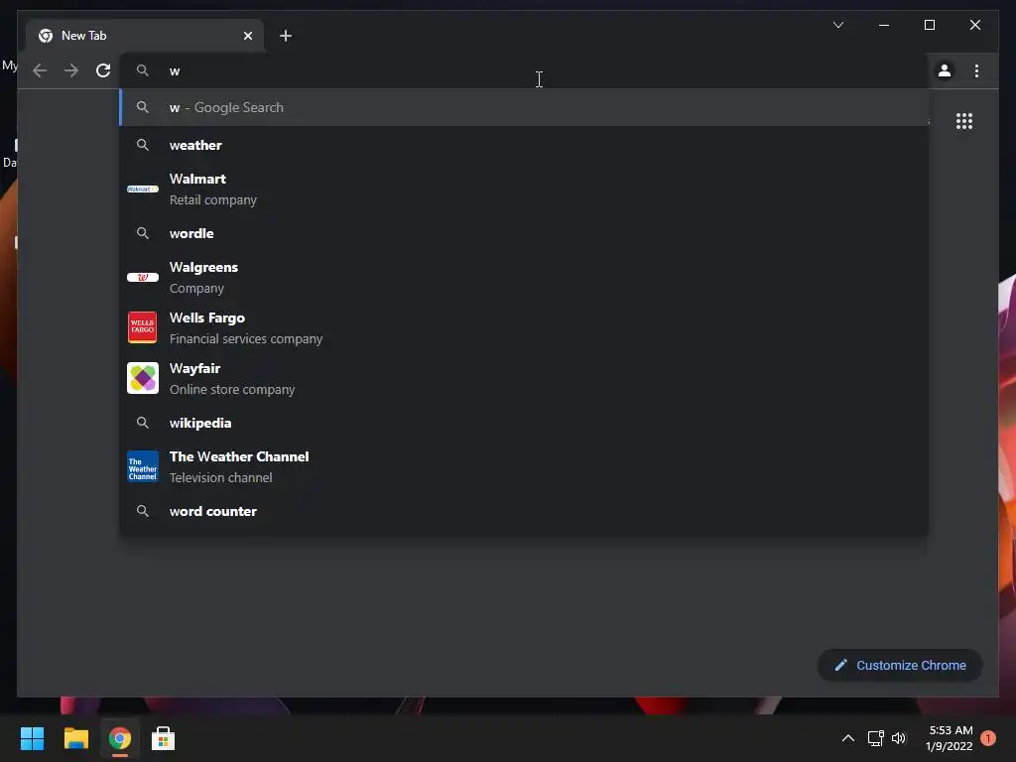
Task: Select the New Tab tab
Action: 145,36
